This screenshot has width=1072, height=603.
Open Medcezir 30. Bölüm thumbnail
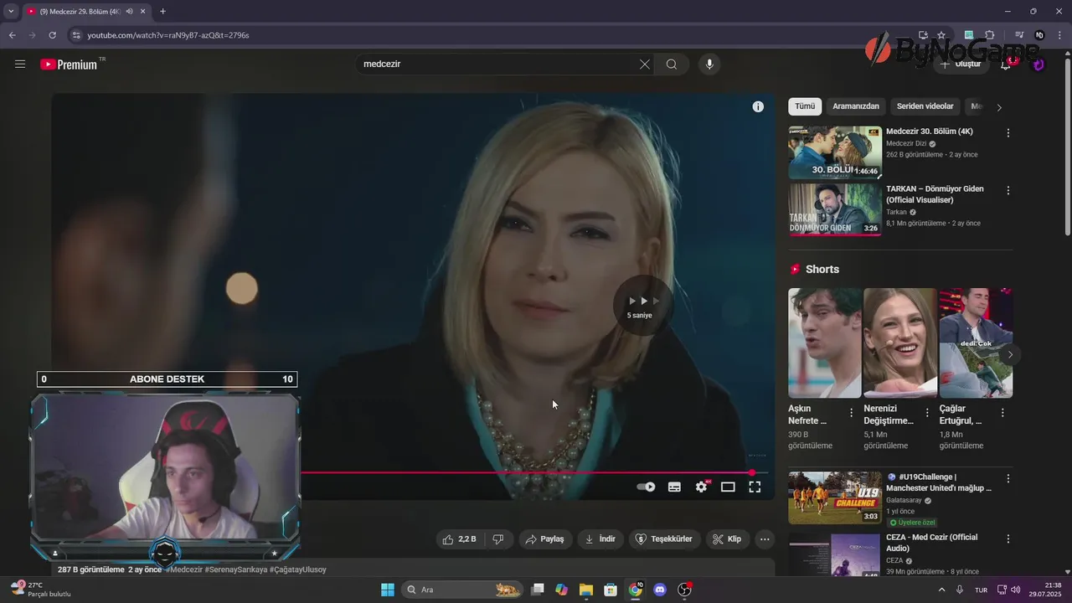835,152
